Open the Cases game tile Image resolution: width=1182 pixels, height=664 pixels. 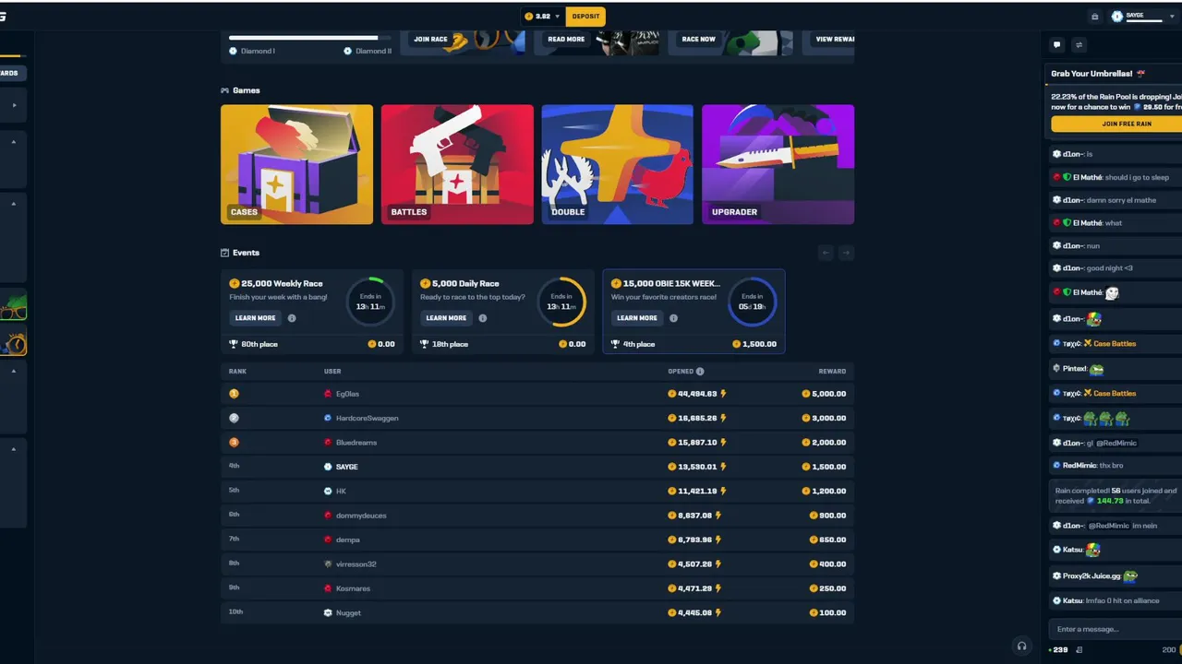296,164
